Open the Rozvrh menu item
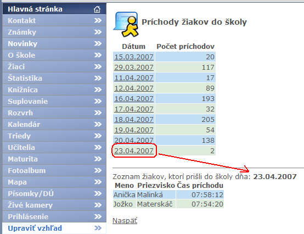 pyautogui.click(x=54, y=113)
